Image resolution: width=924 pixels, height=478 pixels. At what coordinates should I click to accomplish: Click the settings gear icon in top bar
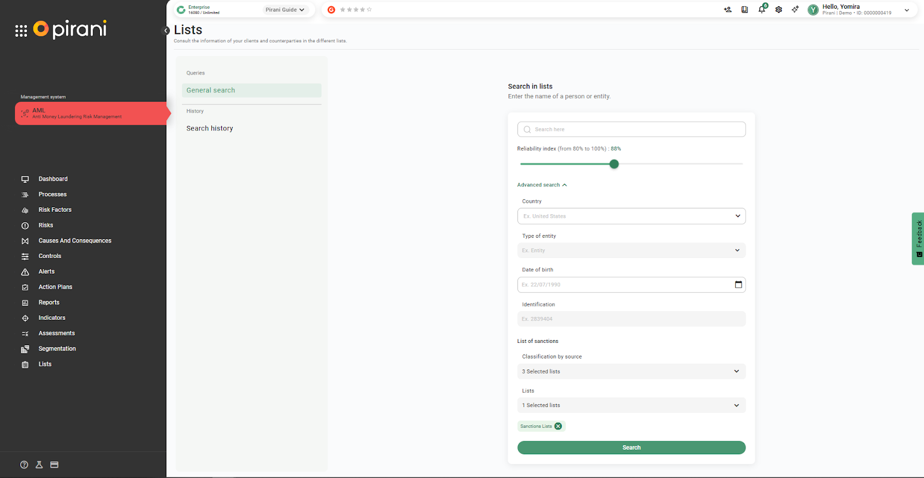[778, 10]
